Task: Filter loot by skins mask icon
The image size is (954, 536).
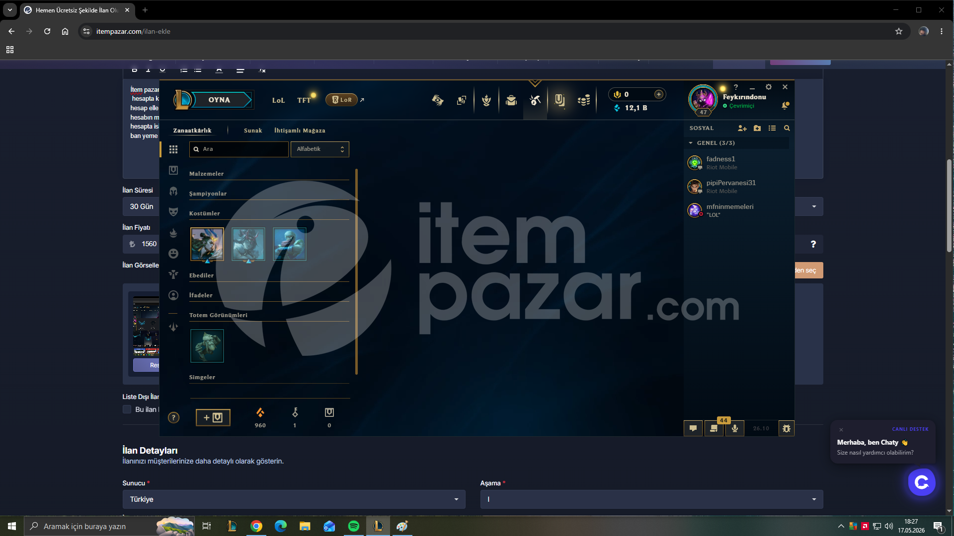Action: [173, 212]
